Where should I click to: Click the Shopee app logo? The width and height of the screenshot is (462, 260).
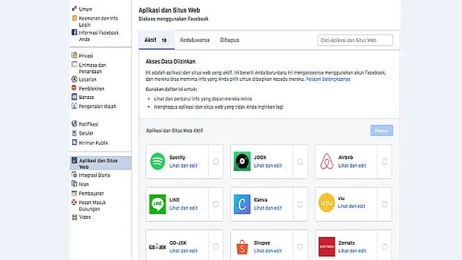(x=242, y=247)
